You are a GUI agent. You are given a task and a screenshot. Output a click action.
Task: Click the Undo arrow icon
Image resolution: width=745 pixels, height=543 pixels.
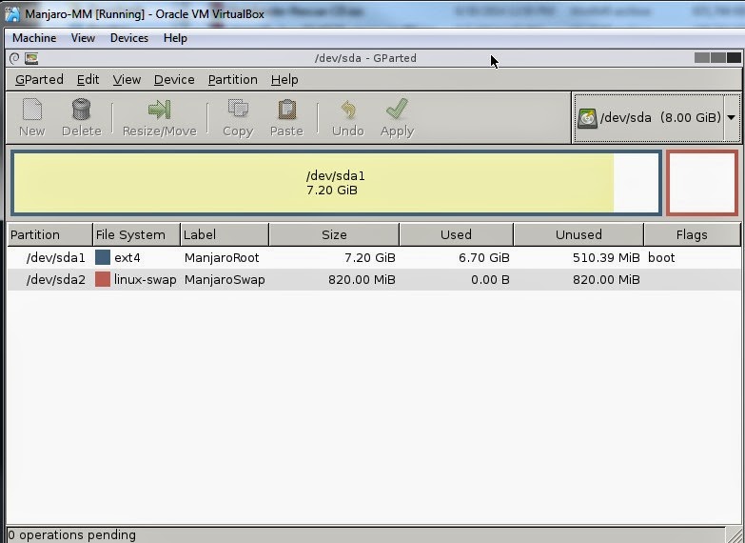tap(348, 110)
